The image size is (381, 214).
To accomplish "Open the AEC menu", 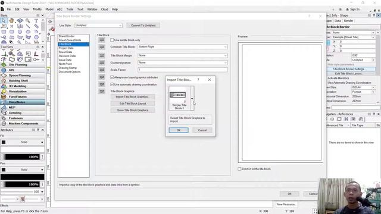I will pos(60,10).
